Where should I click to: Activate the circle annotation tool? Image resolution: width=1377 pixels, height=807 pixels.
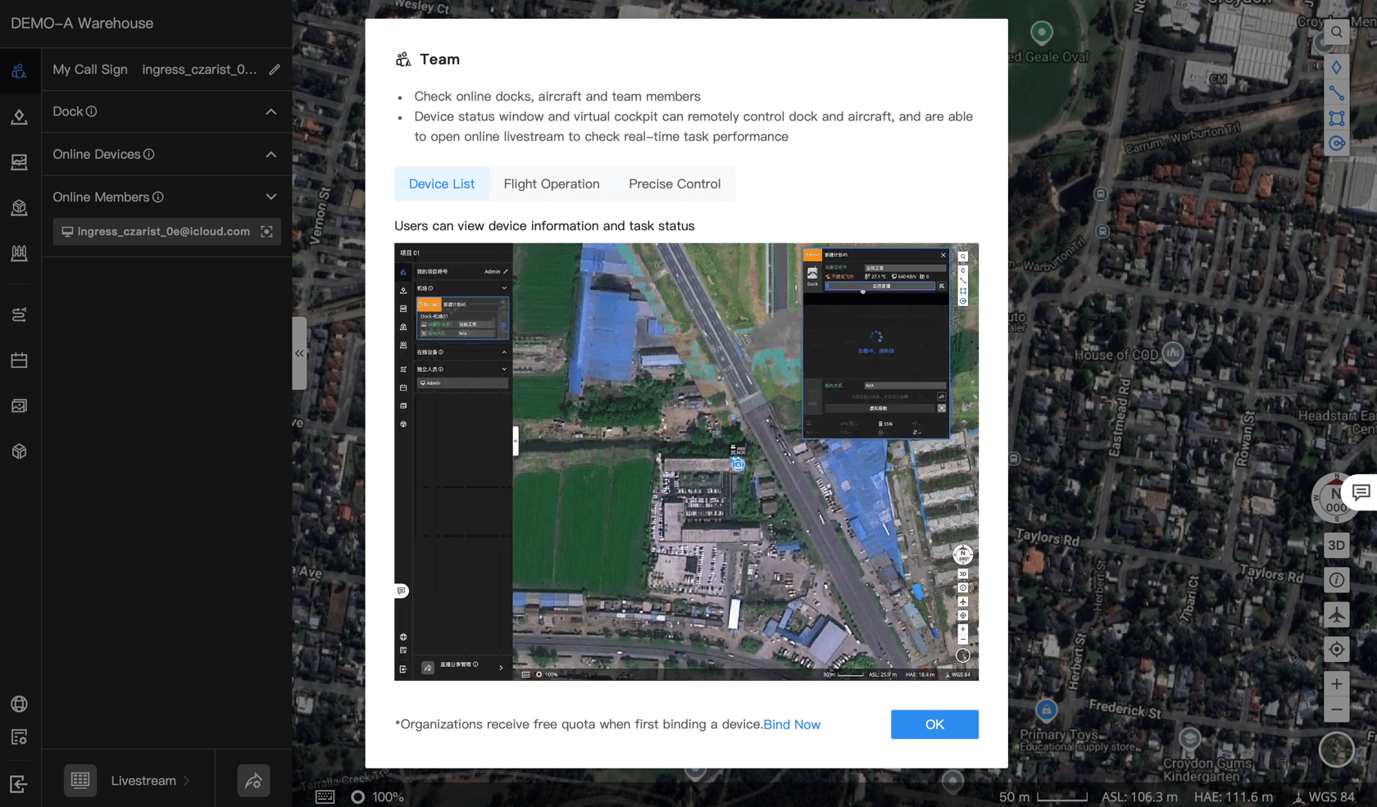1336,143
